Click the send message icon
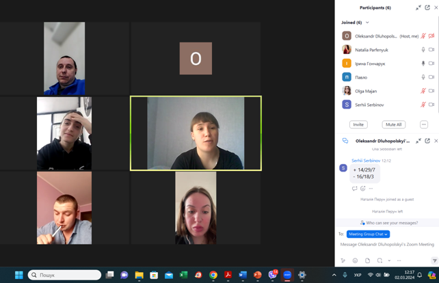This screenshot has height=283, width=439. [434, 260]
